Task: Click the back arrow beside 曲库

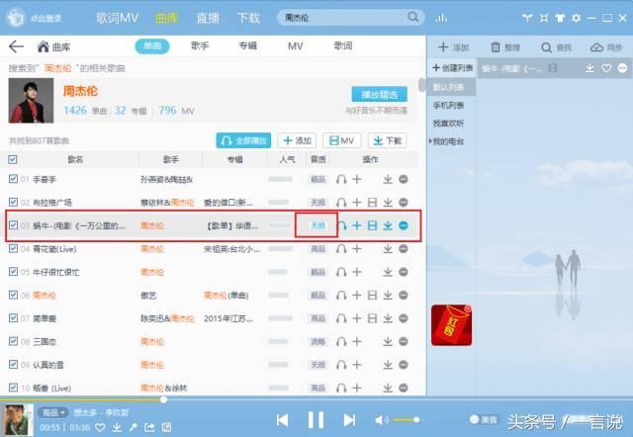Action: click(x=16, y=46)
